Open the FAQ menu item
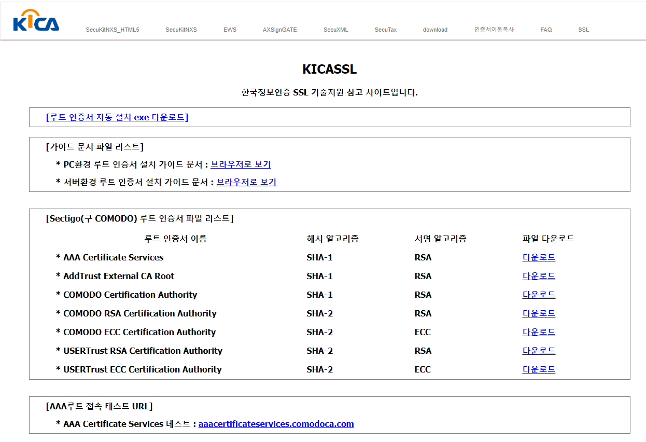Image resolution: width=646 pixels, height=442 pixels. [546, 30]
